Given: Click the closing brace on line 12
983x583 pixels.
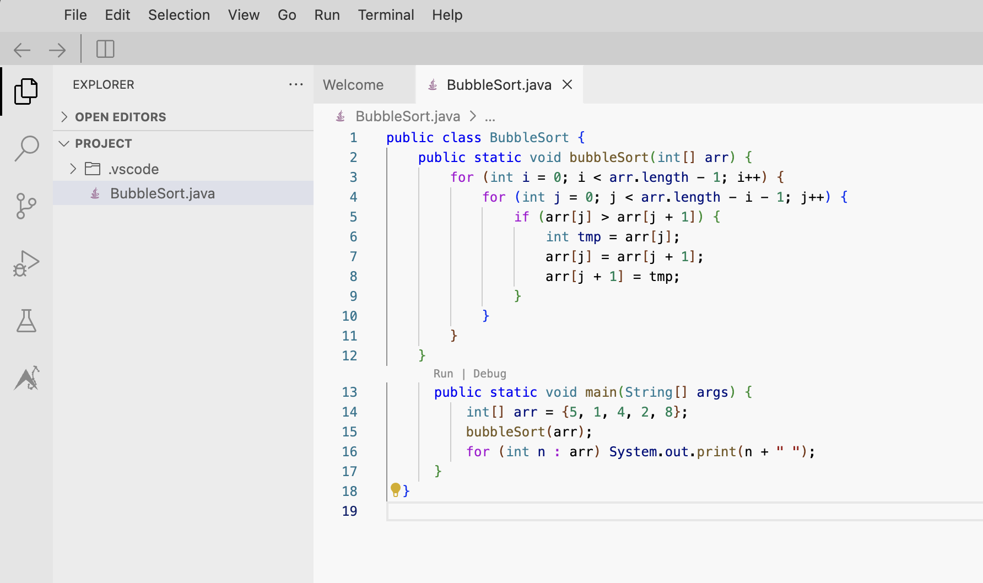Looking at the screenshot, I should point(422,355).
